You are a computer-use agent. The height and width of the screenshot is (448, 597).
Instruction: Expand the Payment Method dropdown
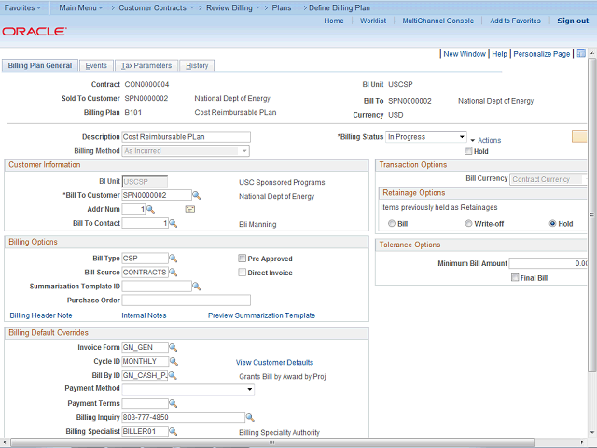click(249, 389)
